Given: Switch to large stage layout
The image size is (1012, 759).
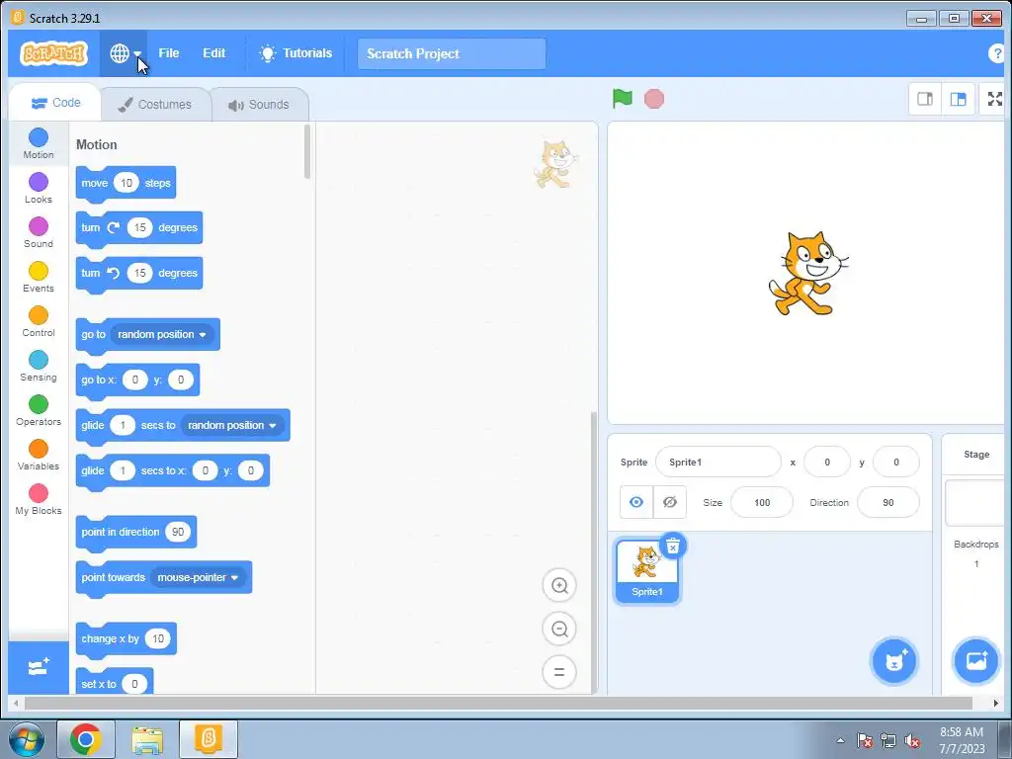Looking at the screenshot, I should click(959, 99).
